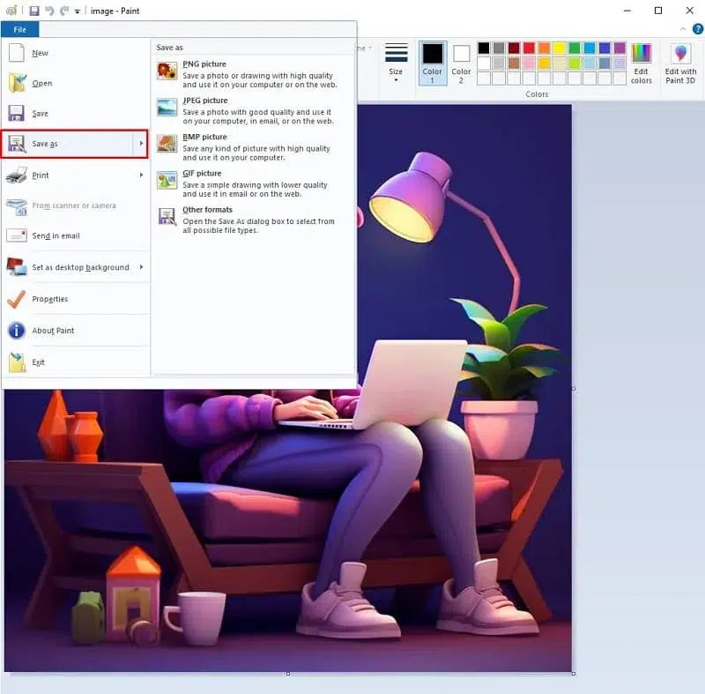Screen dimensions: 705x694
Task: Click the Undo arrow in title bar
Action: click(49, 11)
